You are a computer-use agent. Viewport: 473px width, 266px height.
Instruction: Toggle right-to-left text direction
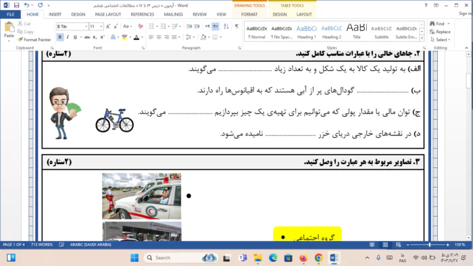(216, 26)
